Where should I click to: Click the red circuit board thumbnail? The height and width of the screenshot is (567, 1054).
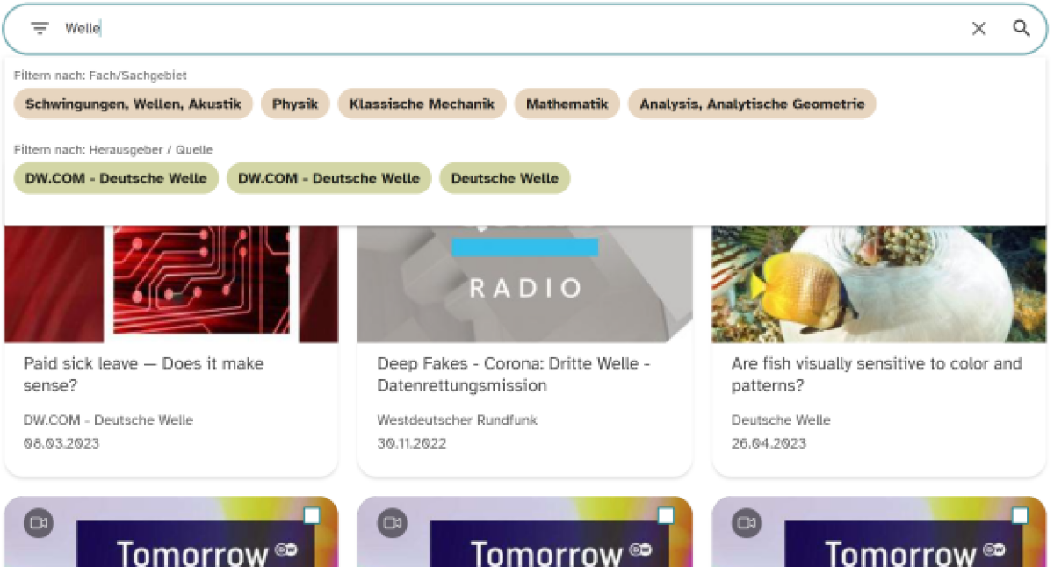[x=171, y=283]
